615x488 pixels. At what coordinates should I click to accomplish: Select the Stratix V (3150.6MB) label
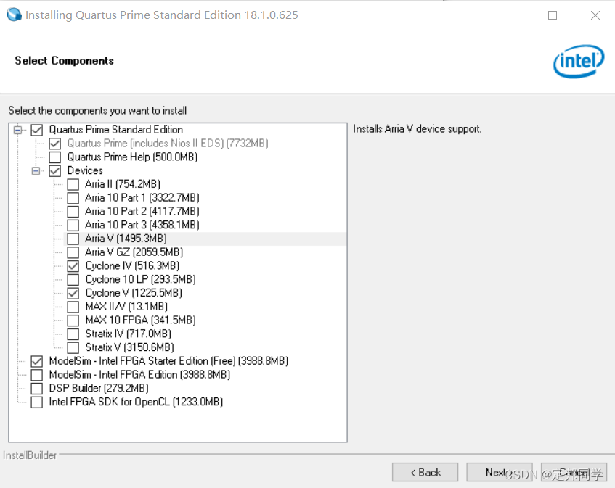tap(129, 347)
